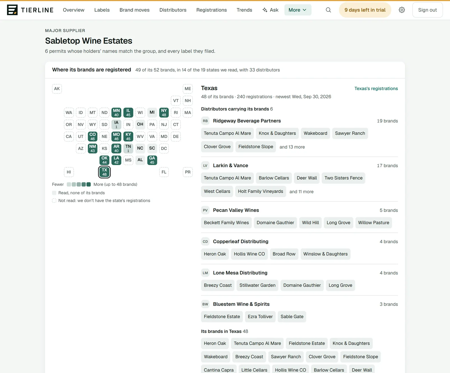
Task: Click the darkest legend color swatch
Action: 89,184
